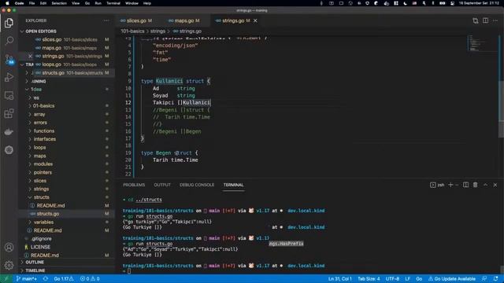Expand the Timeline section

35,270
